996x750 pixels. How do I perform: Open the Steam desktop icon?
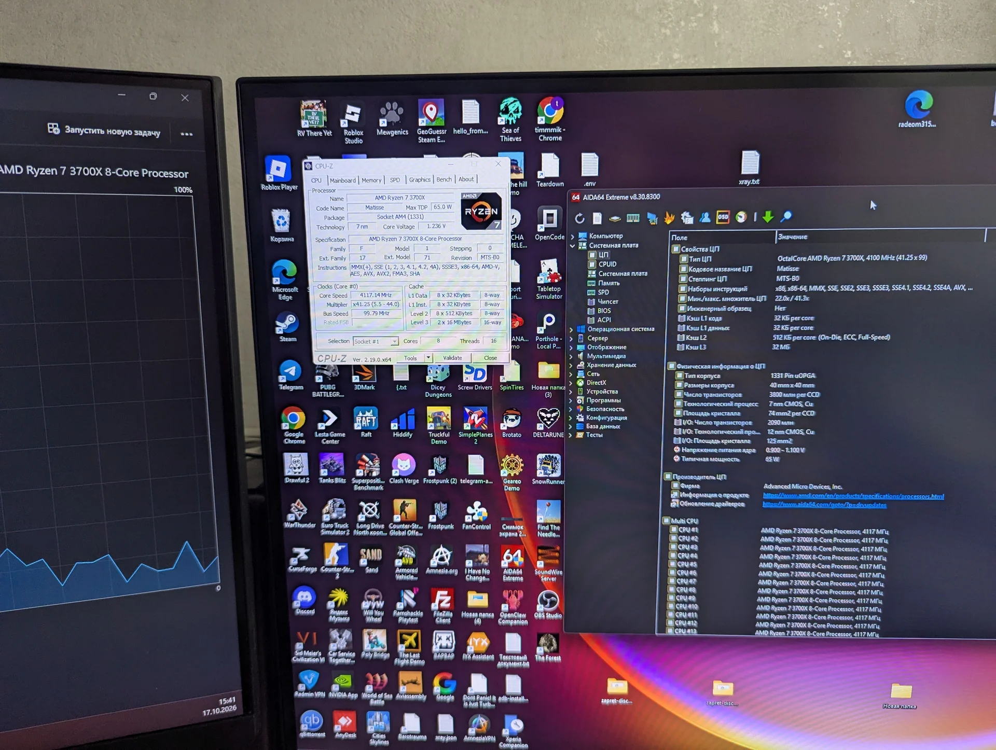point(287,327)
